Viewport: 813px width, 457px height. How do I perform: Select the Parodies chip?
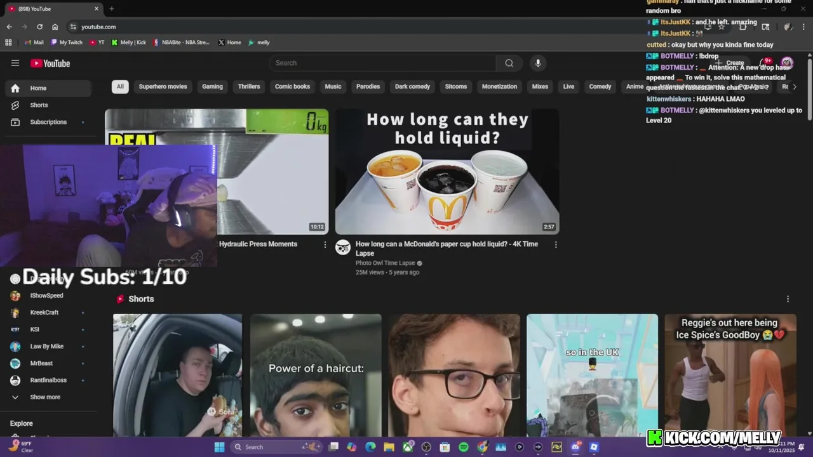pyautogui.click(x=368, y=86)
